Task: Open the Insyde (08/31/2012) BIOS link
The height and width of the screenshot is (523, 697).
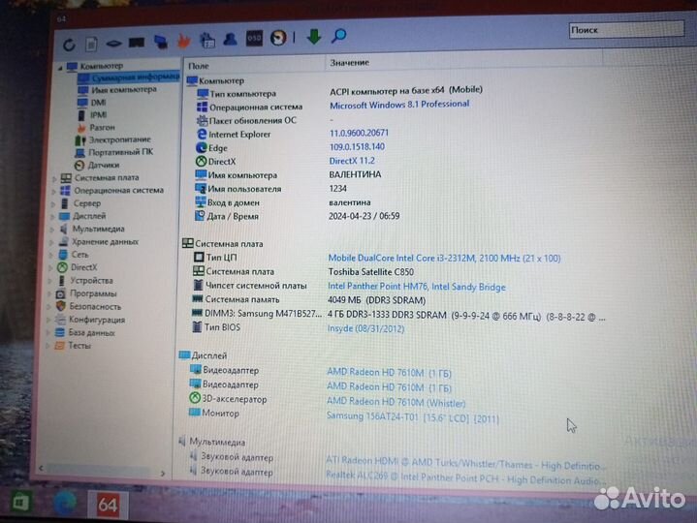Action: 365,329
